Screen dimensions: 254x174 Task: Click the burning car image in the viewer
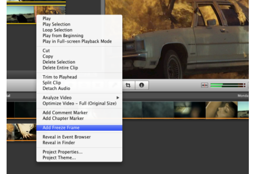pyautogui.click(x=177, y=40)
